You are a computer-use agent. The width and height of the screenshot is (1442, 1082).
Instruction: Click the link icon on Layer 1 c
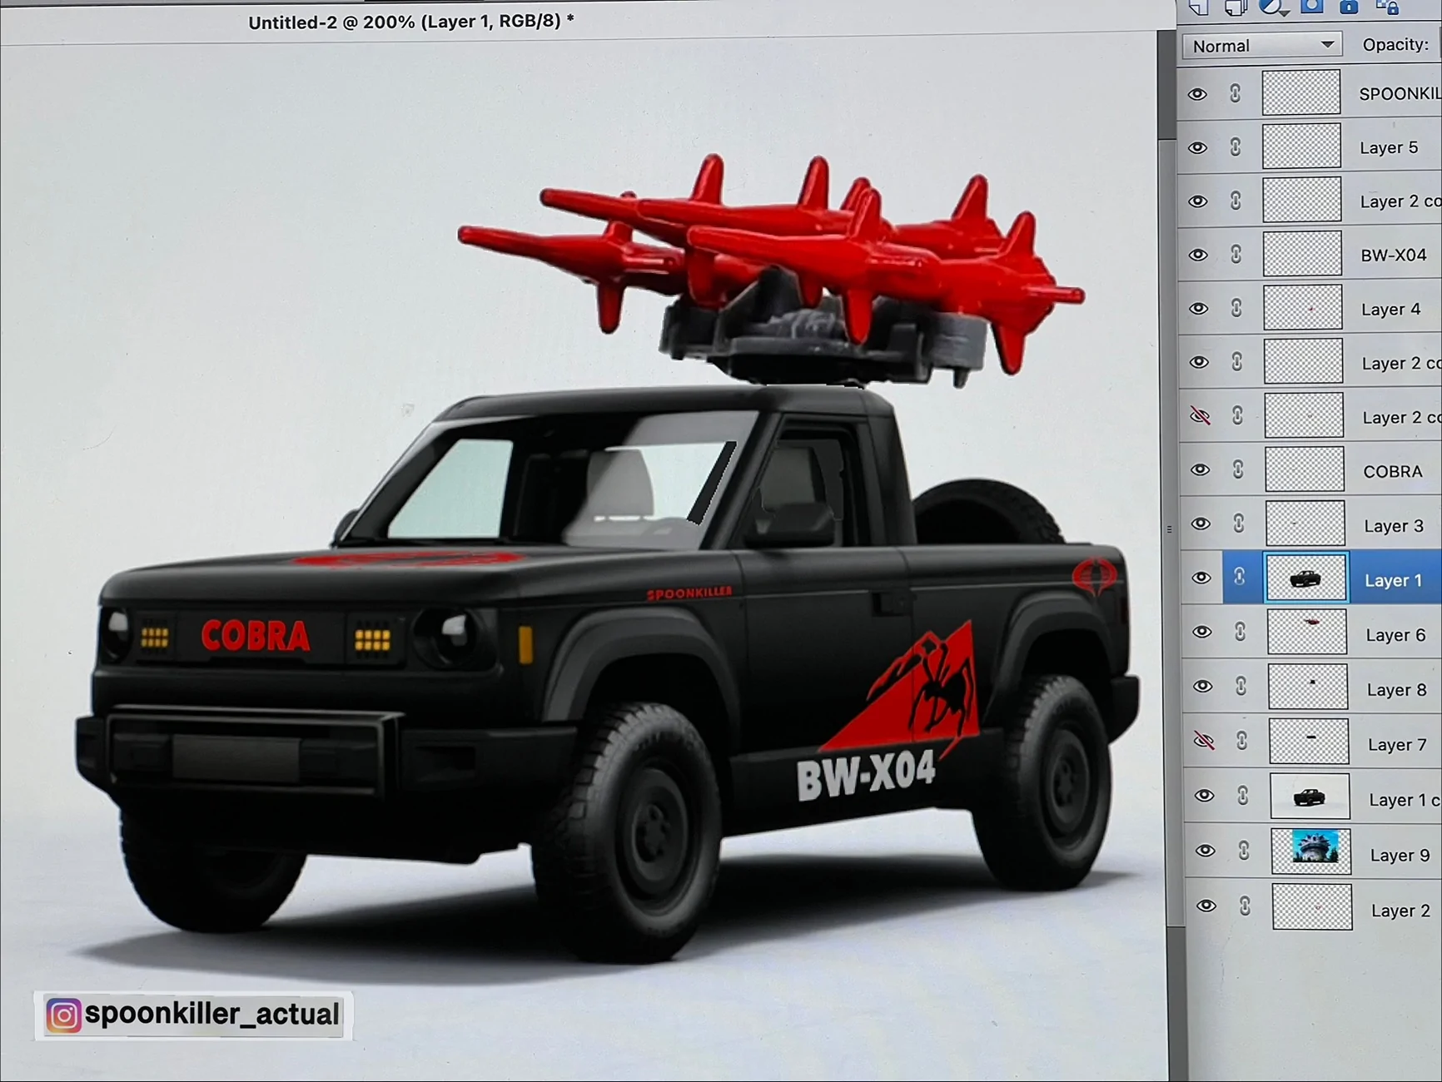1243,797
